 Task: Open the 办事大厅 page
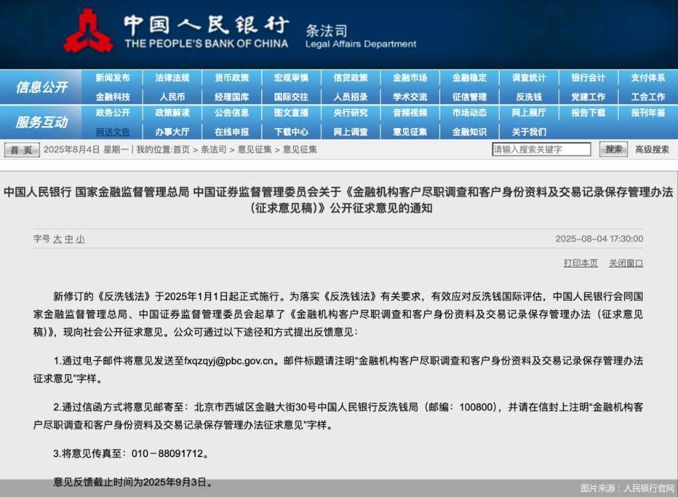[x=172, y=131]
